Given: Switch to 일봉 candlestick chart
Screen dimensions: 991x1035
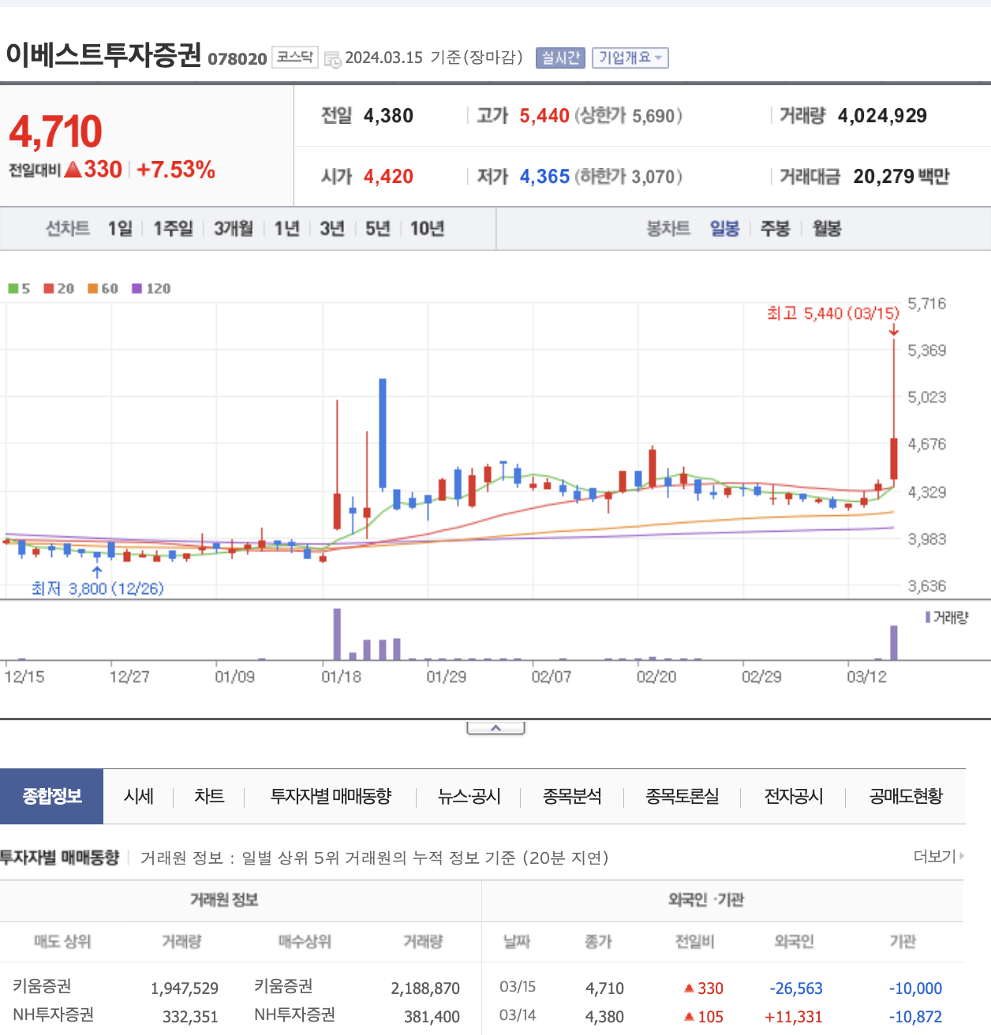Looking at the screenshot, I should pyautogui.click(x=724, y=229).
